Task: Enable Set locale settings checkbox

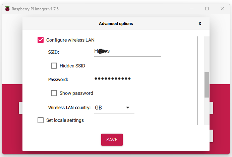Action: tap(41, 120)
